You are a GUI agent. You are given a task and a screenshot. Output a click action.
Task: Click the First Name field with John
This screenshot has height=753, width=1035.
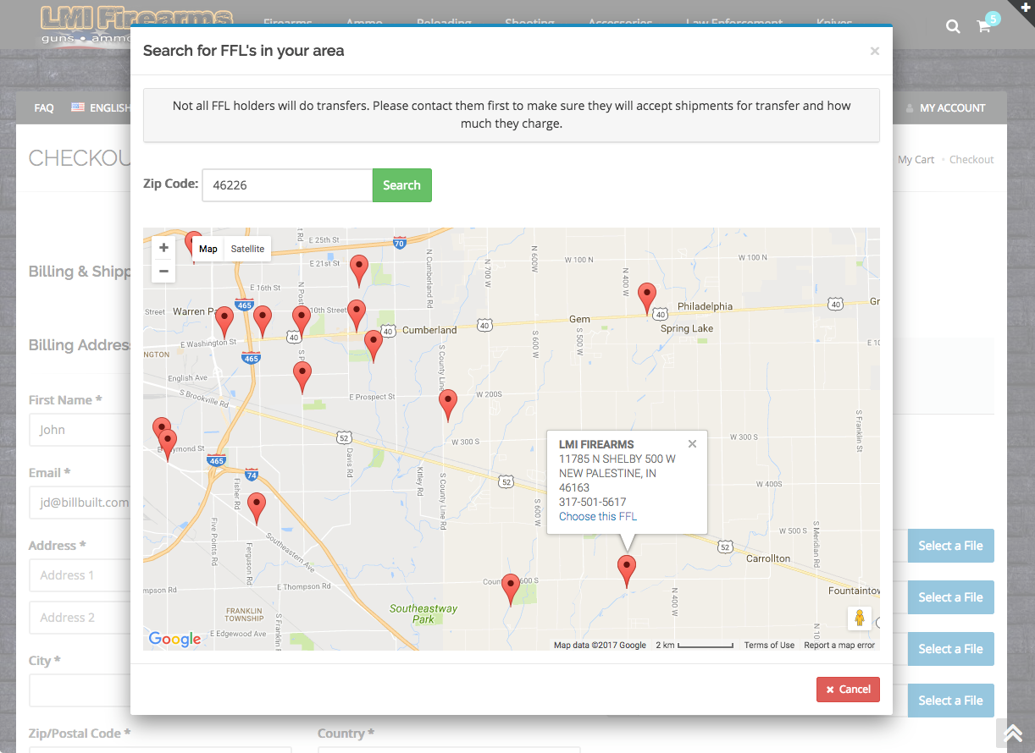[80, 430]
